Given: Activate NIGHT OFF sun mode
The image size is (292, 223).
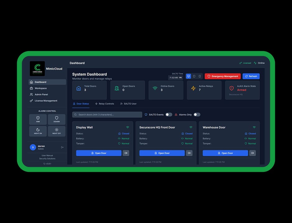Looking at the screenshot, I should click(57, 131).
